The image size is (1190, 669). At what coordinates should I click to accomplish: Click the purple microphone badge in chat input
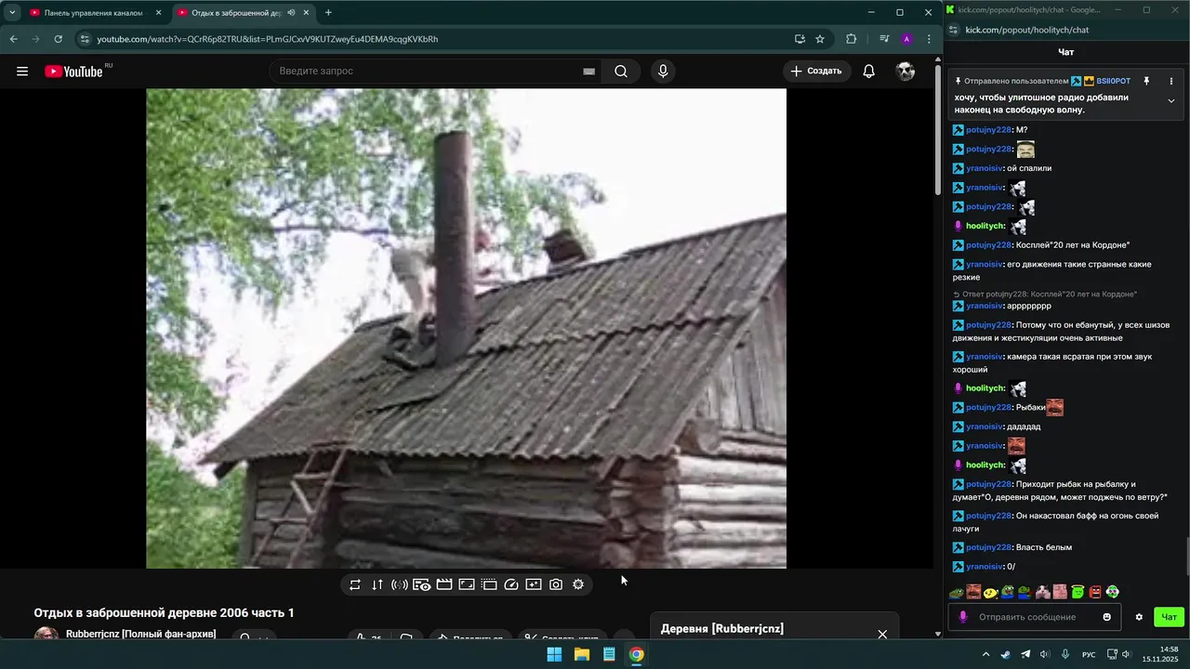coord(963,617)
